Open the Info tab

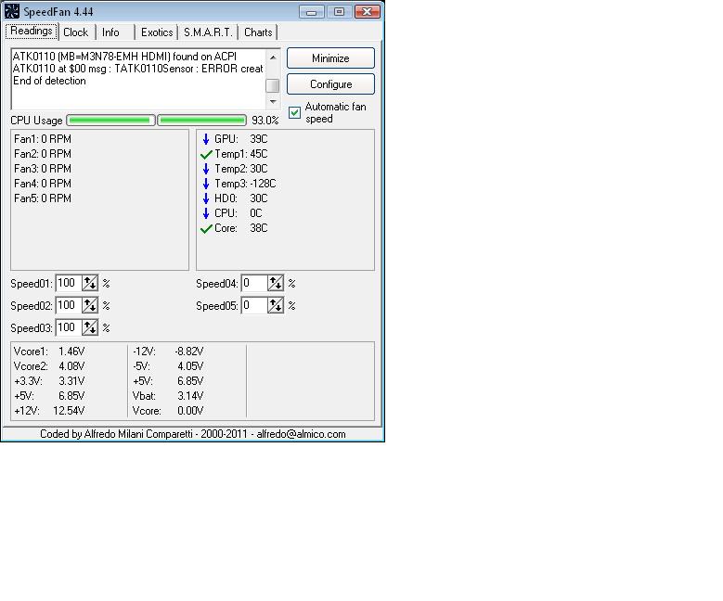point(110,32)
